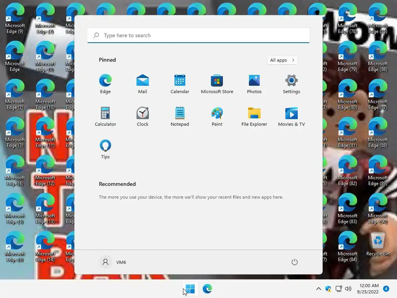This screenshot has height=298, width=397.
Task: Open notification center badge showing 4
Action: coord(386,289)
